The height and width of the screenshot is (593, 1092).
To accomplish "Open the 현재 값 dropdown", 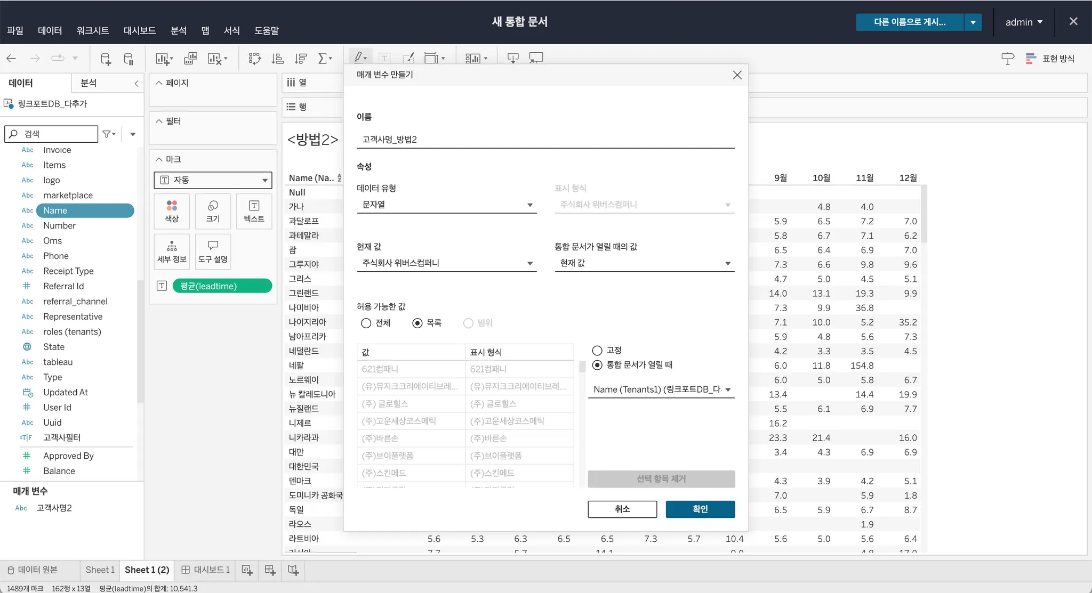I will [446, 263].
